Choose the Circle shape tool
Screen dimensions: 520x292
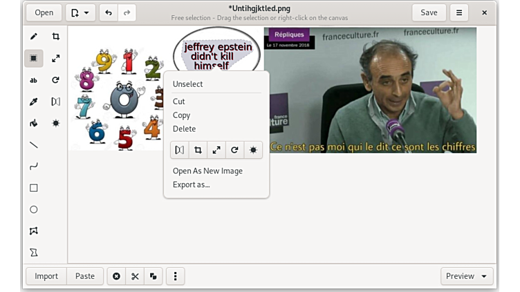click(x=33, y=209)
